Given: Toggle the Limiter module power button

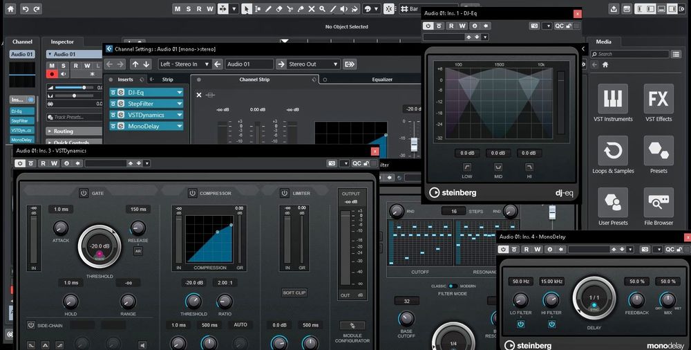Looking at the screenshot, I should (284, 193).
